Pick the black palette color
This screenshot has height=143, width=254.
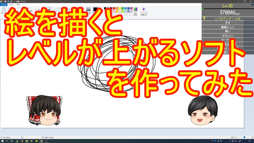point(105,8)
